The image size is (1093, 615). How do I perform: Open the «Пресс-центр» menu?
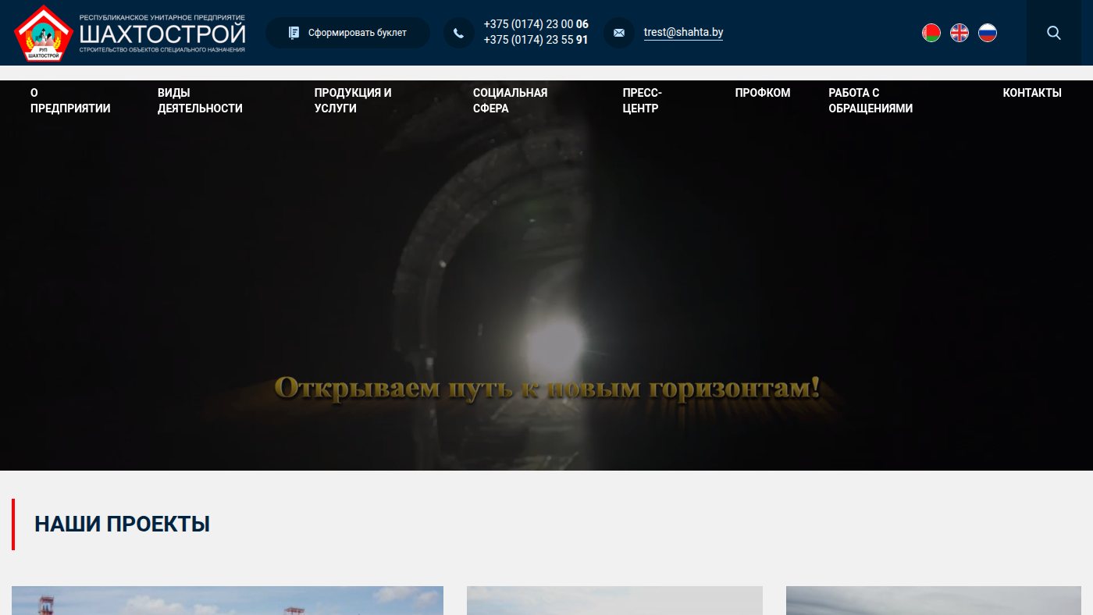click(643, 101)
